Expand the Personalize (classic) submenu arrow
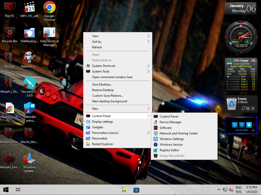The height and width of the screenshot is (195, 261). (x=148, y=133)
